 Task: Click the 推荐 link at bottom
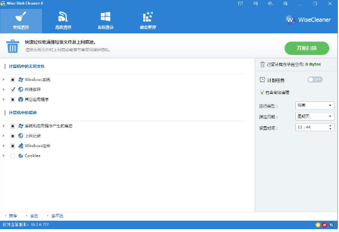13,216
